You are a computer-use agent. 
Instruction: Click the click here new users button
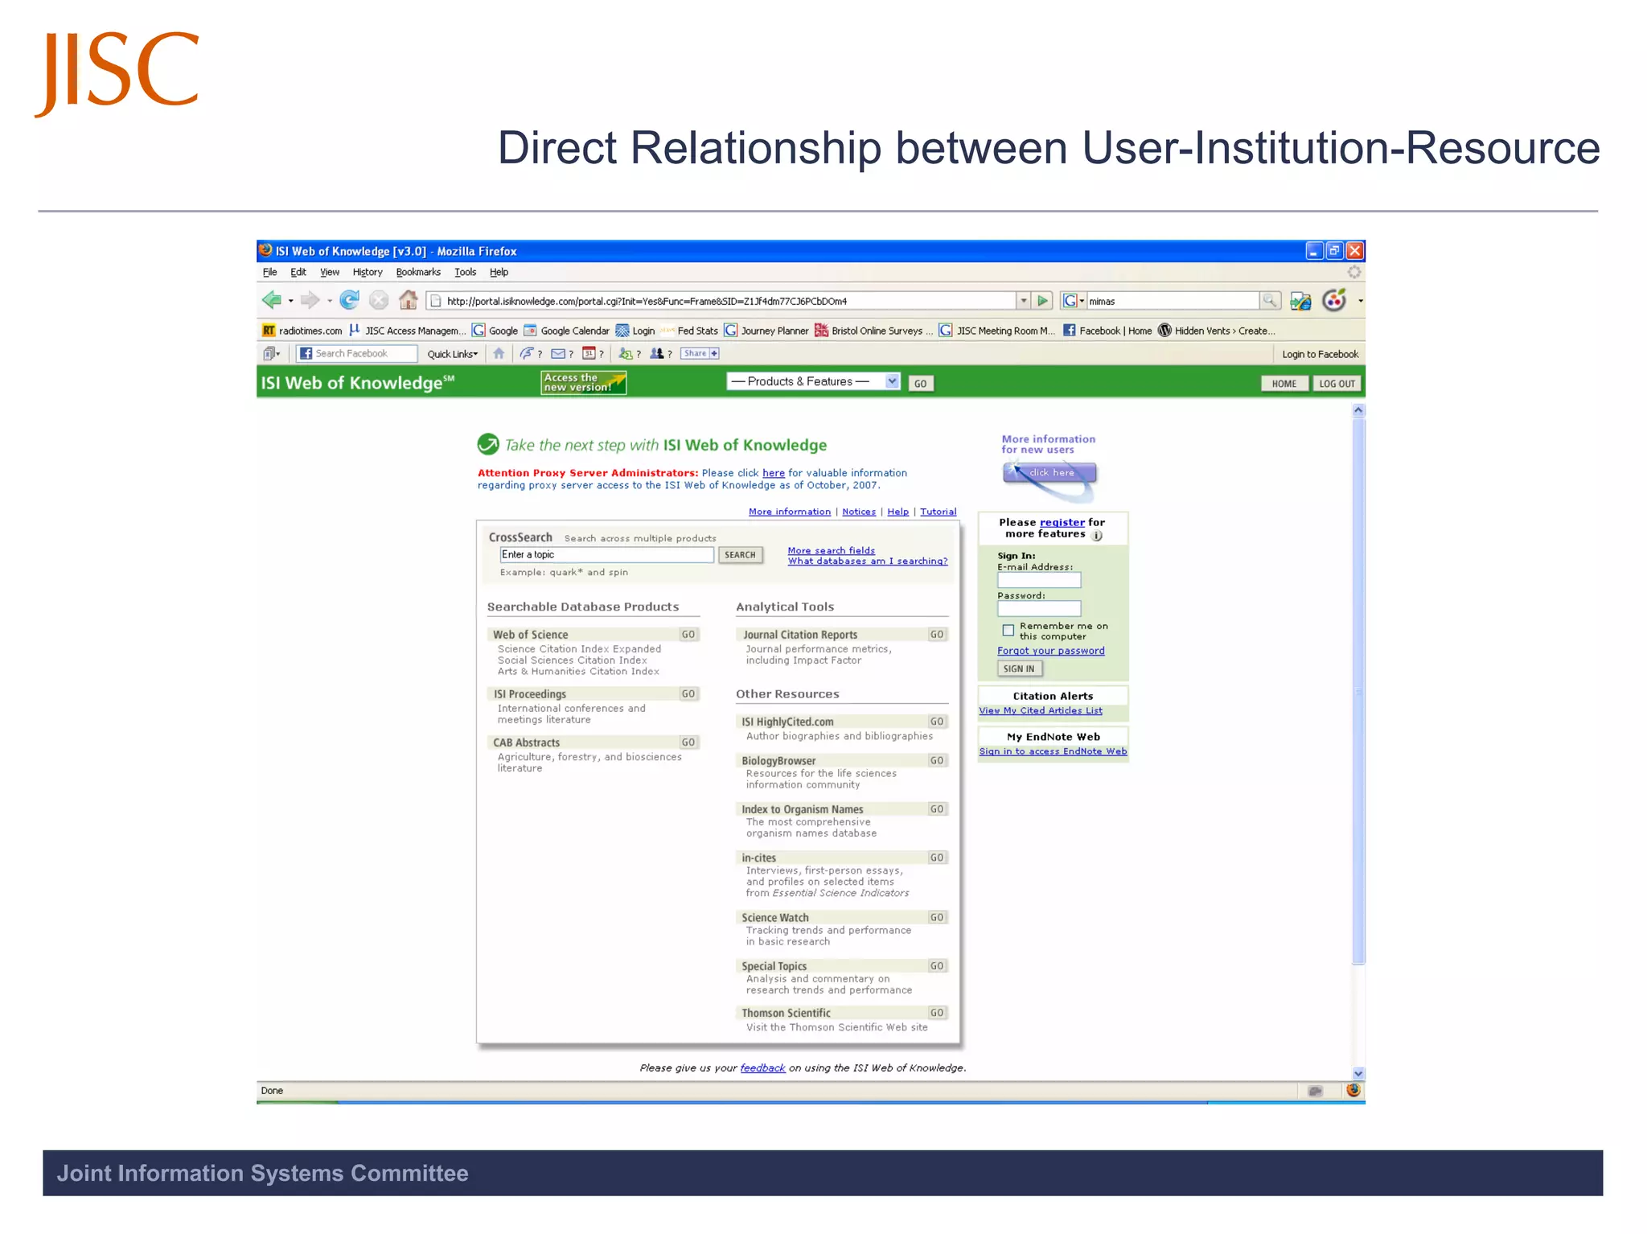click(1049, 473)
